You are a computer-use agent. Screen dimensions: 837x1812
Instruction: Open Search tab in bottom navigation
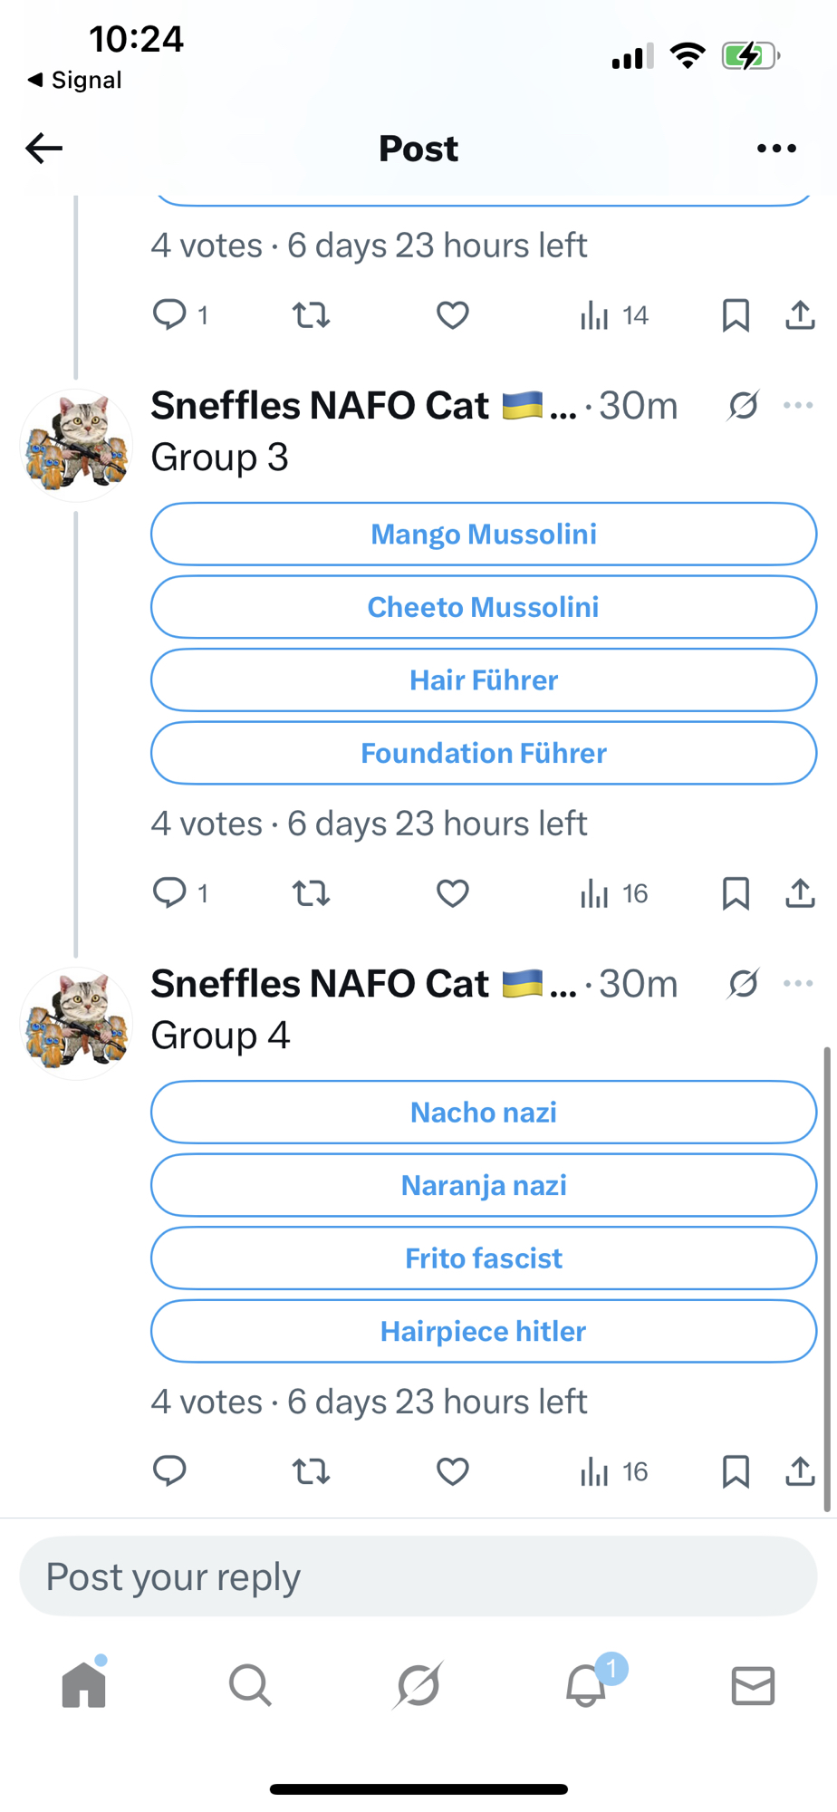[250, 1686]
